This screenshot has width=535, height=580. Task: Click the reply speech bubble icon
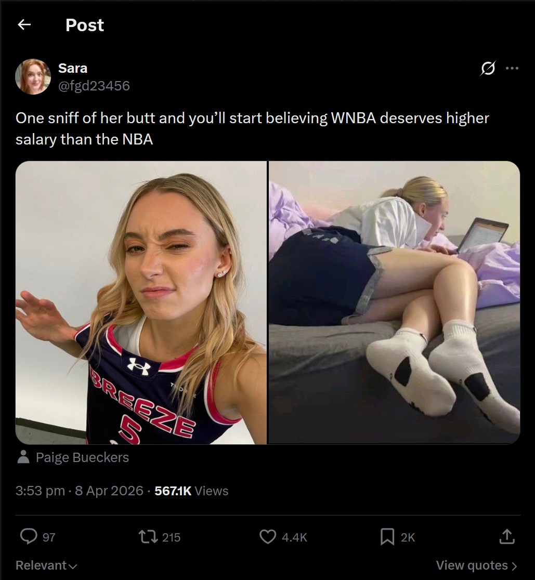tap(28, 537)
